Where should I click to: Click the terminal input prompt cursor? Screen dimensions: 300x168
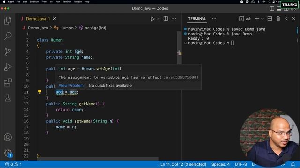click(x=232, y=43)
